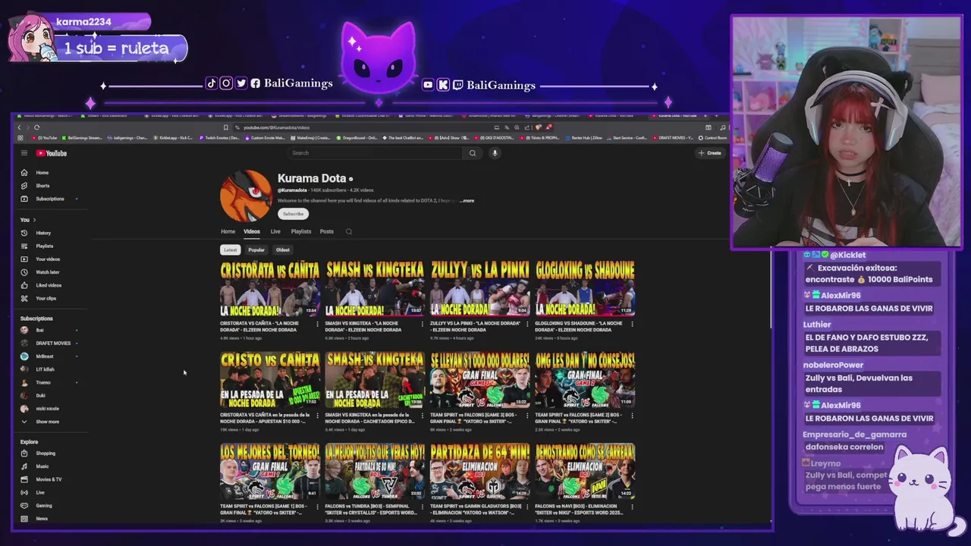Subscribe to Kurama Dota
This screenshot has height=546, width=971.
click(x=293, y=214)
